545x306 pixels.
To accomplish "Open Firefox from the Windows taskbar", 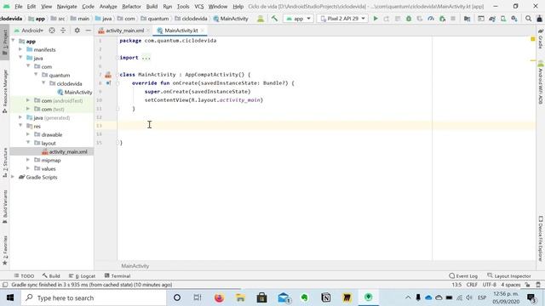I will 219,297.
